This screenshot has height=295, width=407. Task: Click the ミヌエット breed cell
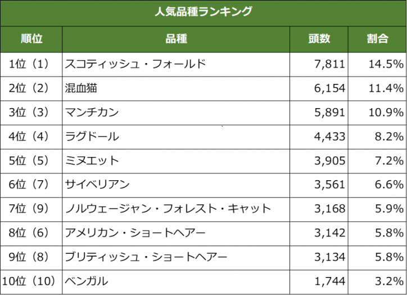pos(176,161)
